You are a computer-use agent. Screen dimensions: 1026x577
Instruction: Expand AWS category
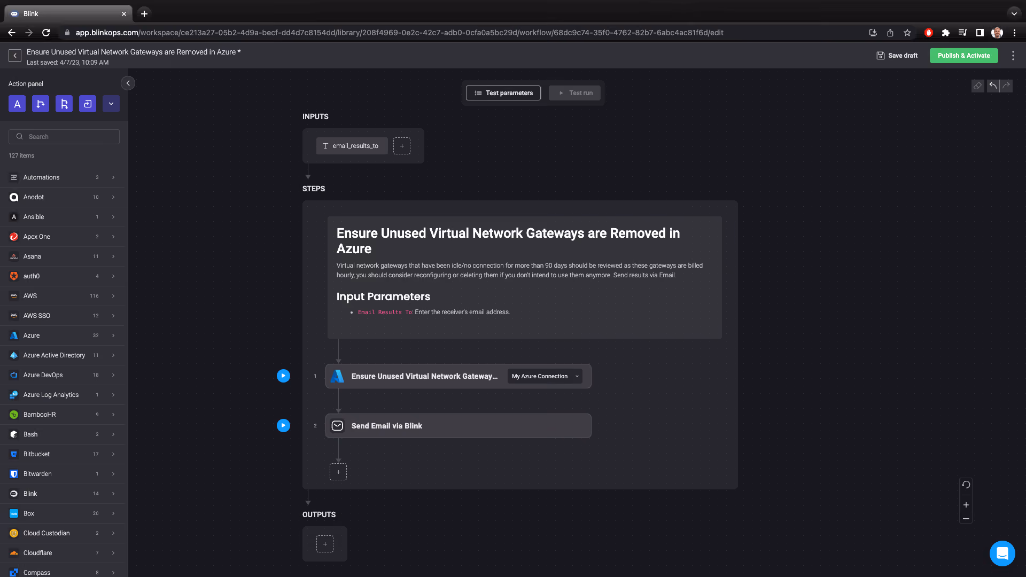coord(62,296)
